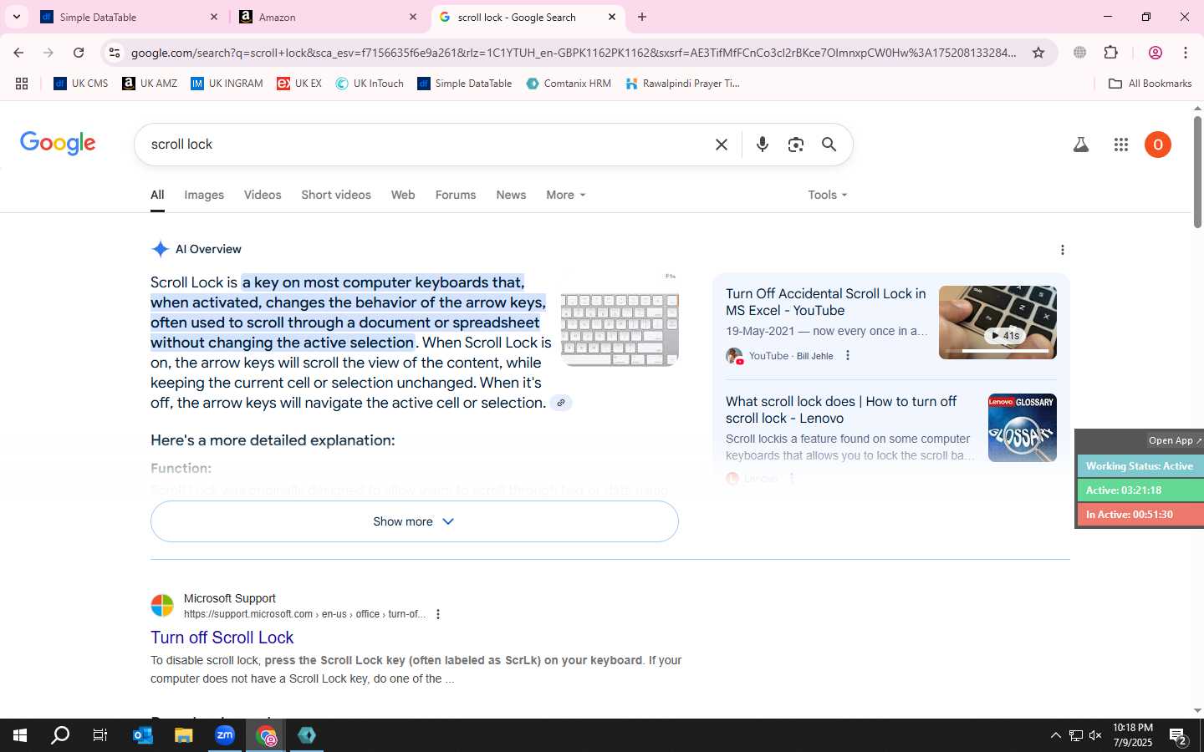Bookmark this page with the star icon

(x=1038, y=53)
